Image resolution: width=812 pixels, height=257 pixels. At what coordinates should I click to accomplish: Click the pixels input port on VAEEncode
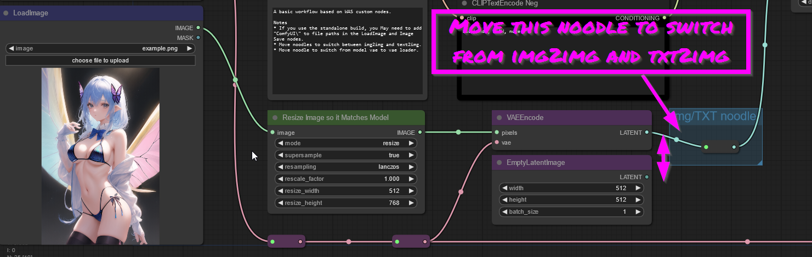tap(497, 132)
